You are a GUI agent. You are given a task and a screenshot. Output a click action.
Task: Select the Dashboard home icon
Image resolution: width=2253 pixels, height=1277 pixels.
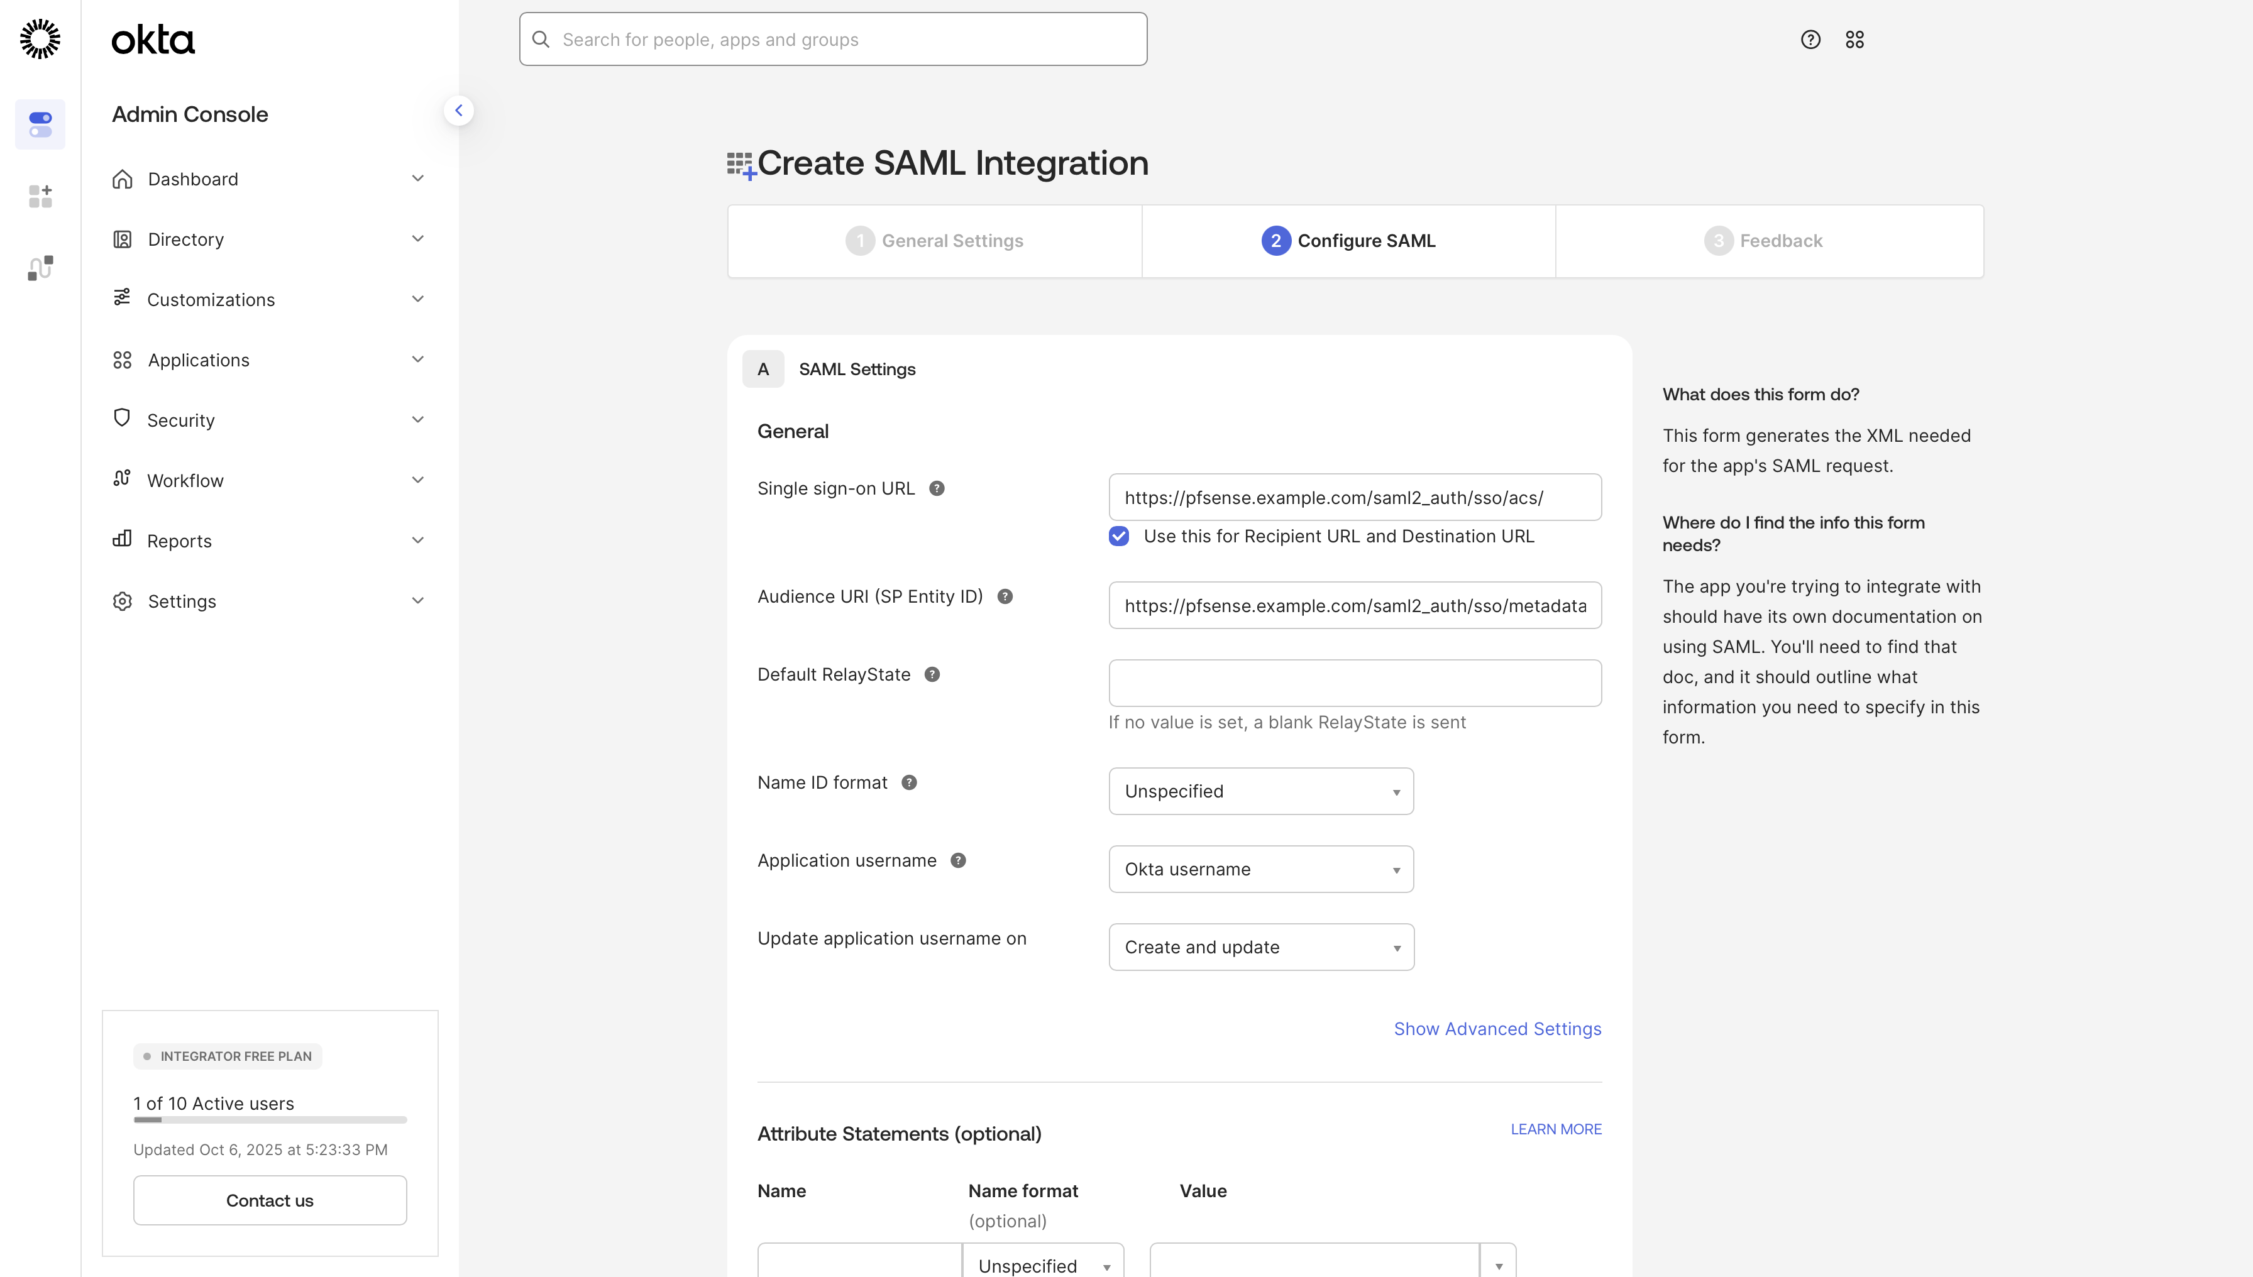click(123, 179)
